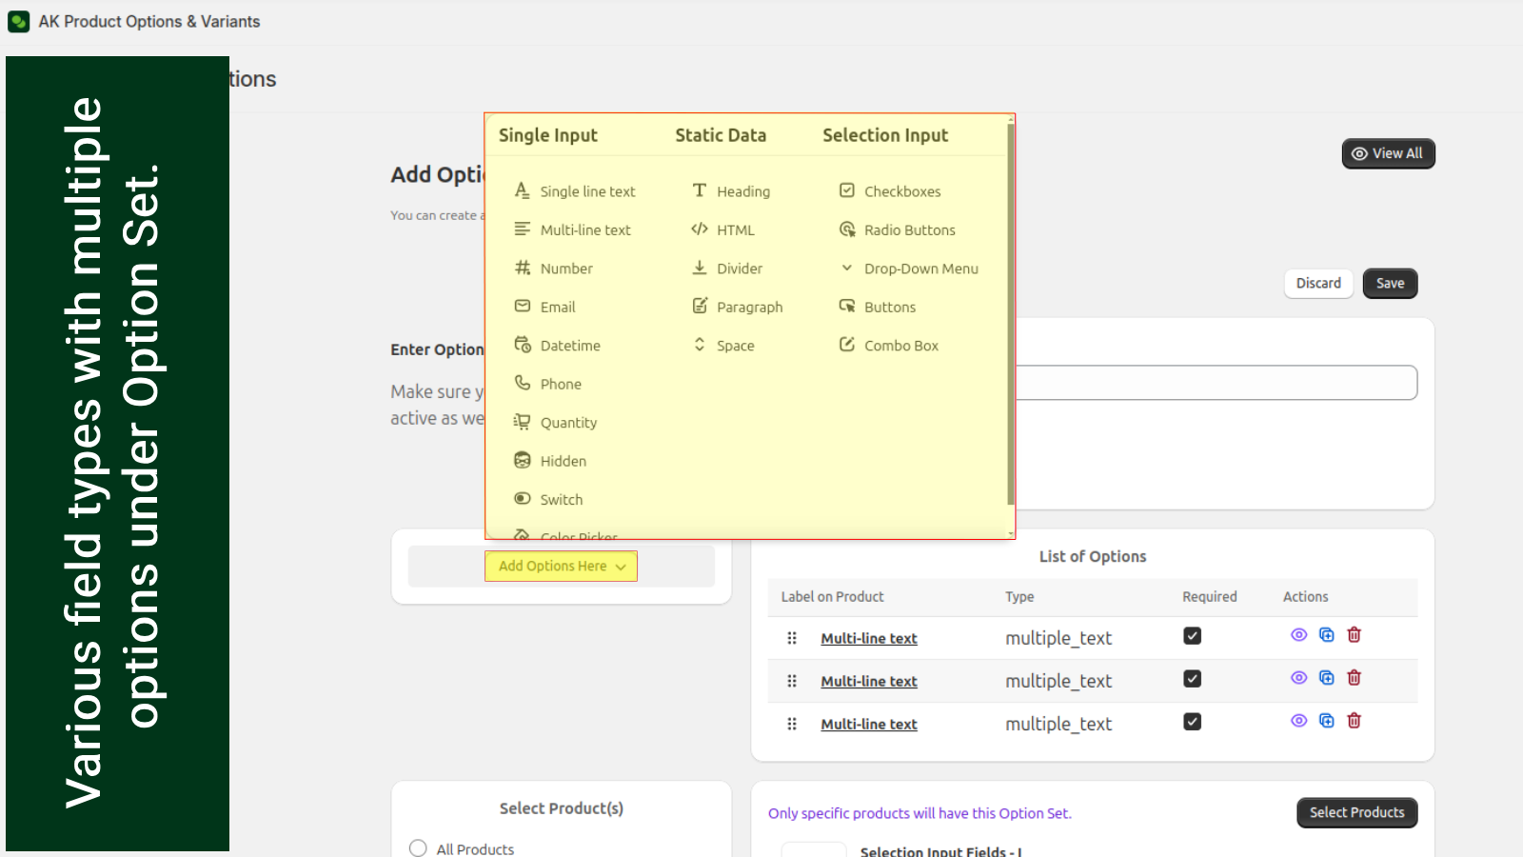The width and height of the screenshot is (1523, 857).
Task: Choose Single line text option
Action: pos(586,191)
